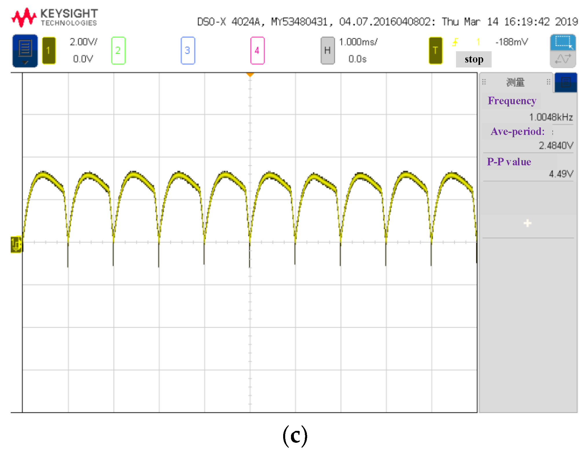Image resolution: width=586 pixels, height=452 pixels.
Task: Open the main menu list icon
Action: point(25,47)
